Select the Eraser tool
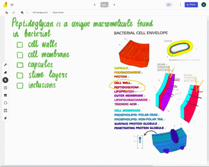Viewport: 209px width, 167px height. point(6,72)
